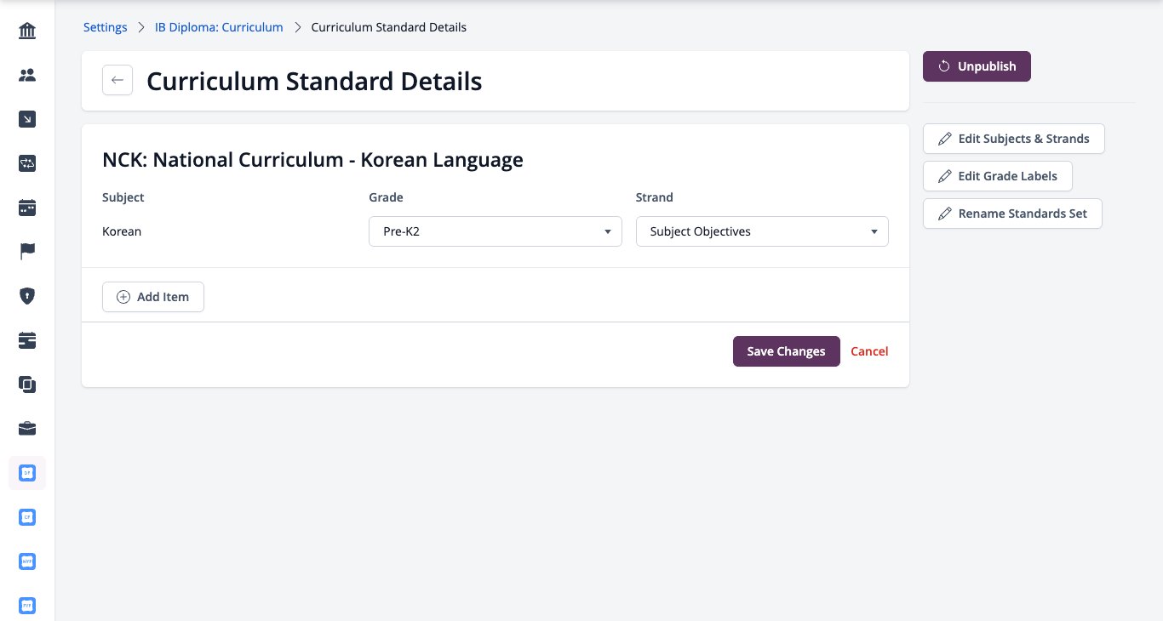Click the red Cancel link

869,351
